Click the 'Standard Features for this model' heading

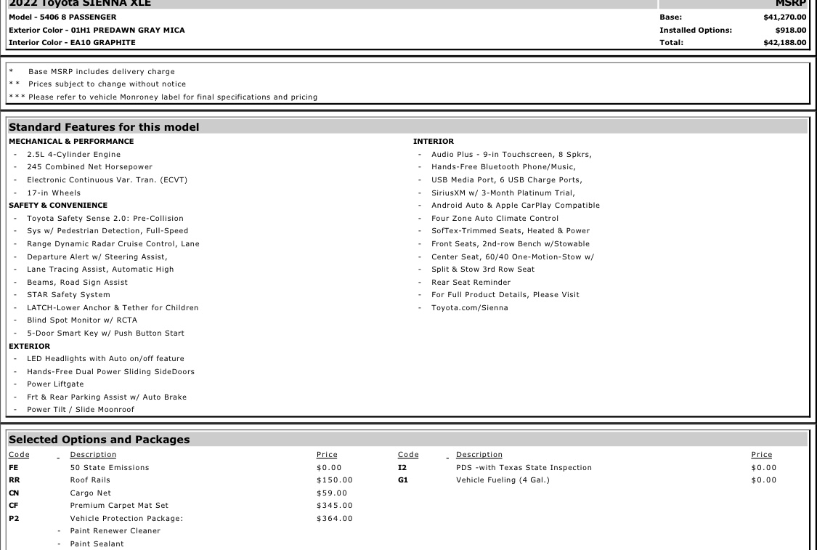(104, 127)
